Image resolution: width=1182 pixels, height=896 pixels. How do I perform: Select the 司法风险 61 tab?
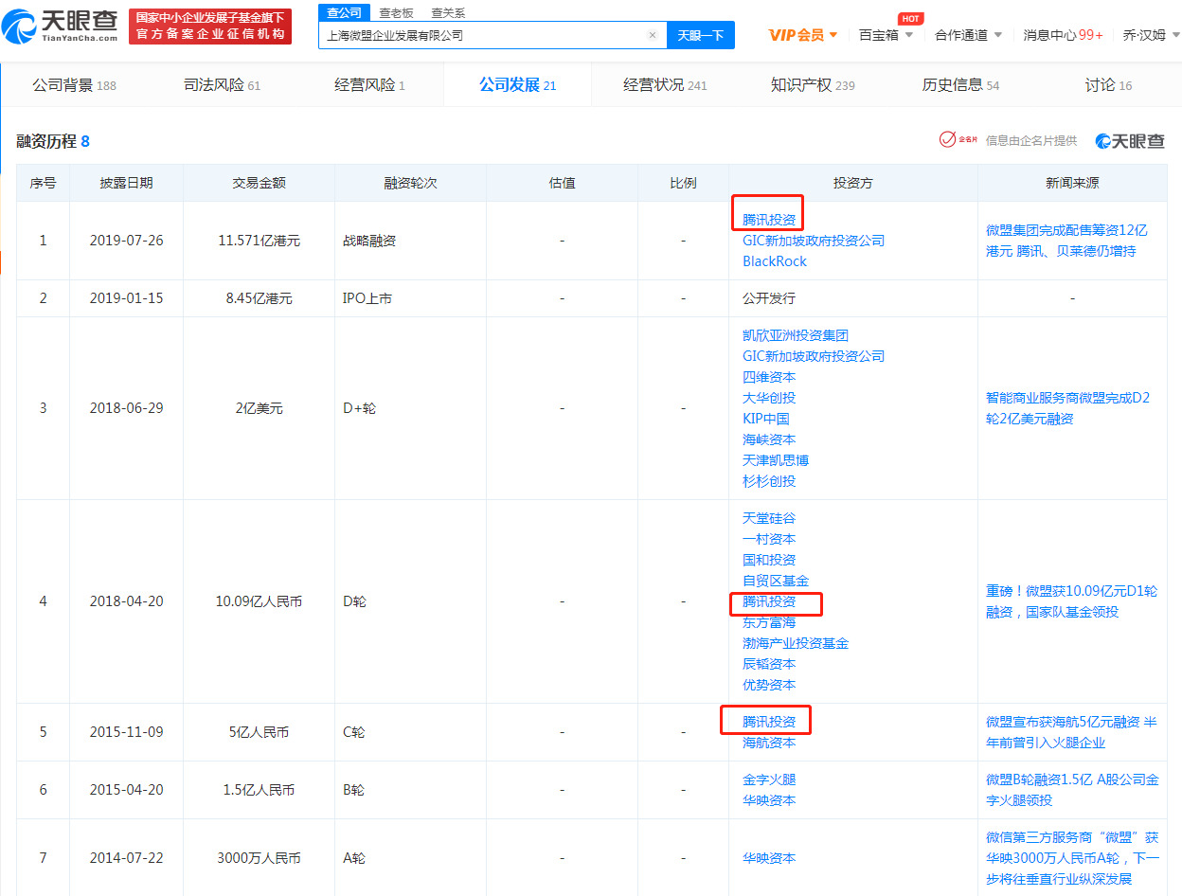[x=222, y=85]
